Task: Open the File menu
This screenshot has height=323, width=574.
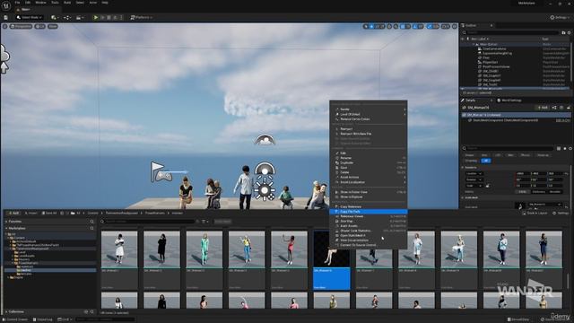Action: (x=17, y=3)
